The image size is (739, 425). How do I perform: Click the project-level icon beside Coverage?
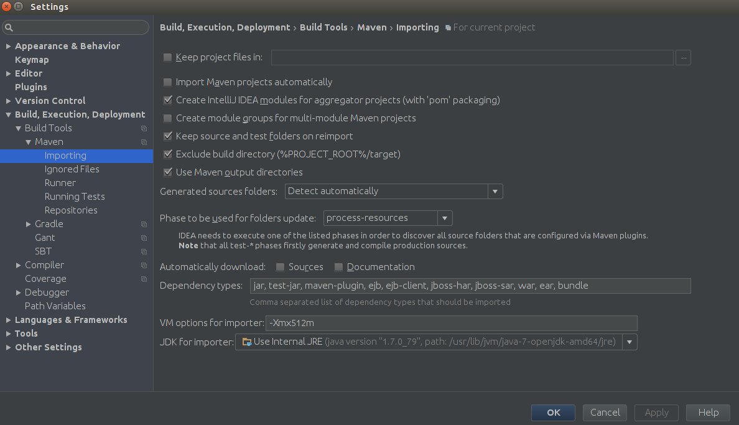coord(144,279)
